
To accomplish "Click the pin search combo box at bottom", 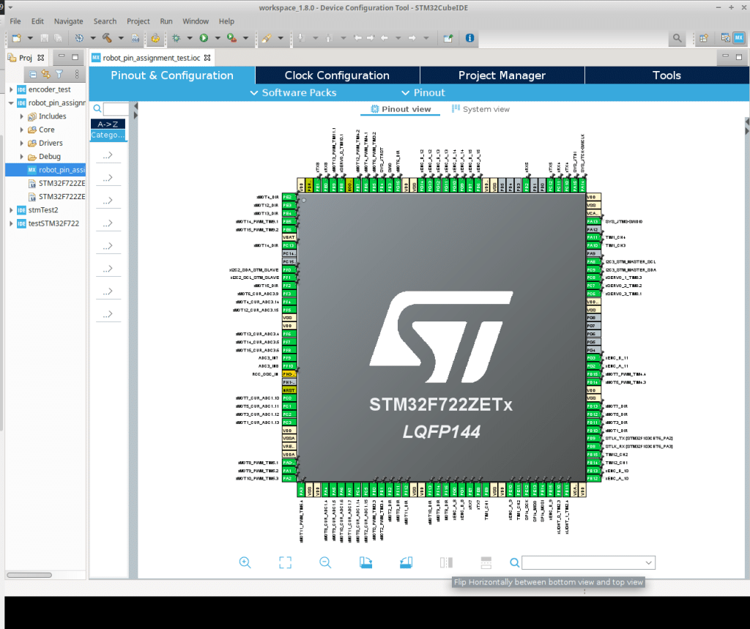I will pos(588,562).
